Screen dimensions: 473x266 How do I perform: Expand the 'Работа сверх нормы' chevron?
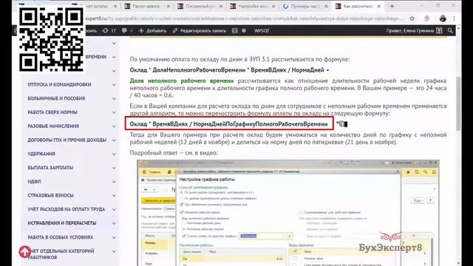point(114,112)
